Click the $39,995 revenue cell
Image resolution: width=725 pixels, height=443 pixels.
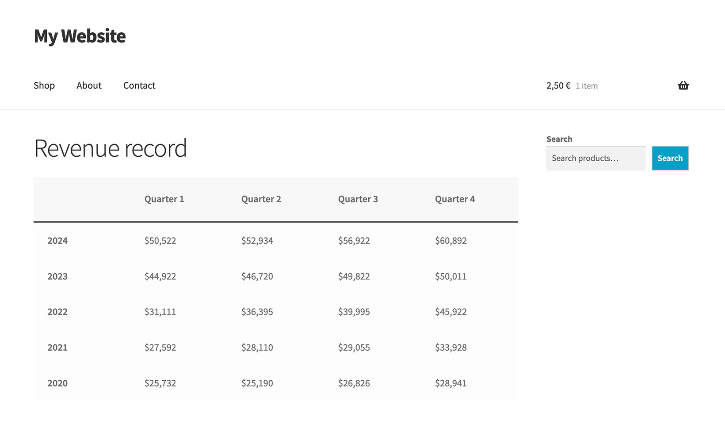pyautogui.click(x=354, y=312)
